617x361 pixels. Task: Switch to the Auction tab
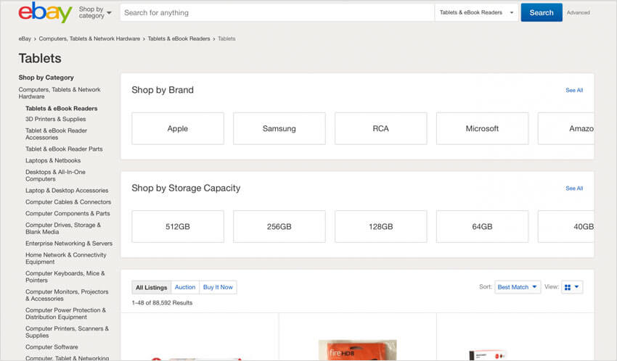pyautogui.click(x=185, y=287)
